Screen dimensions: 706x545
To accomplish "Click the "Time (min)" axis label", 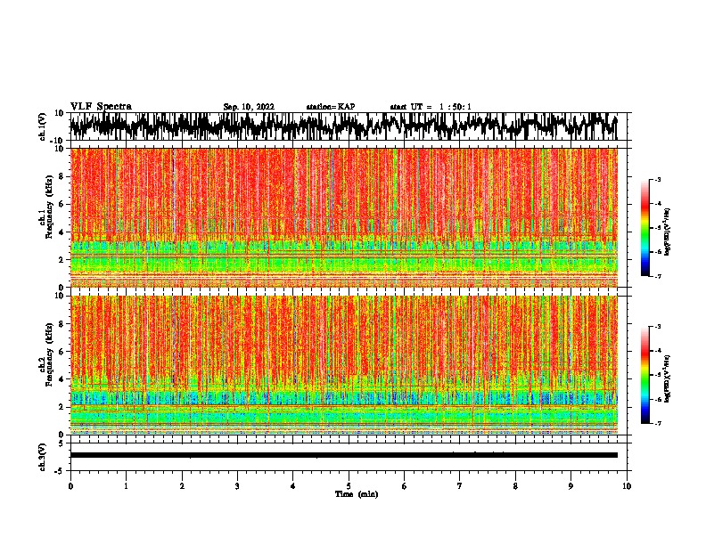I will coord(357,494).
